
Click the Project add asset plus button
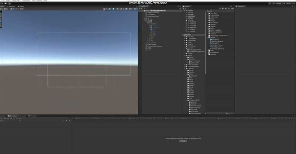[184, 8]
